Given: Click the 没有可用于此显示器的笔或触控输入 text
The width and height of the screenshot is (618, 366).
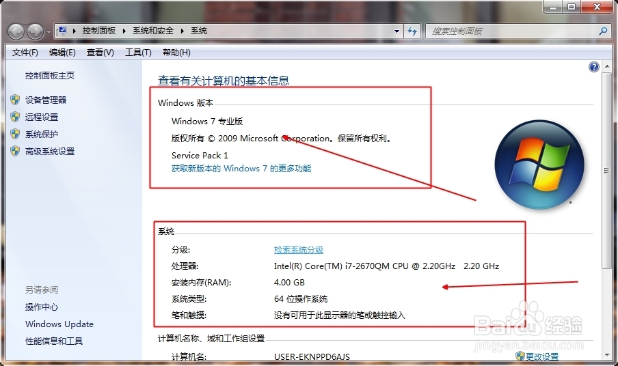Looking at the screenshot, I should point(339,315).
